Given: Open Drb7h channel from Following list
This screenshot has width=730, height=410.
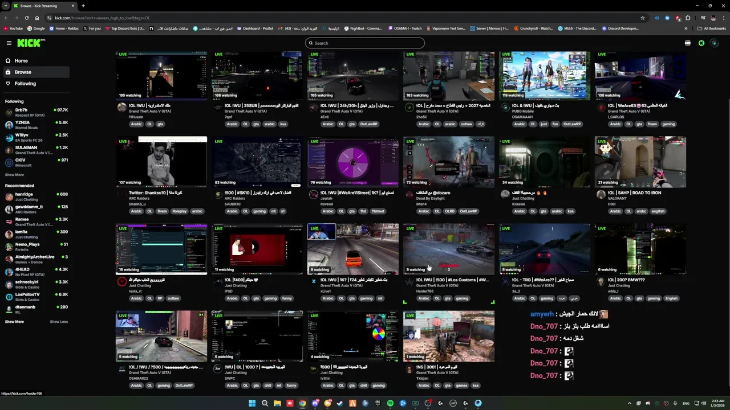Looking at the screenshot, I should point(35,112).
